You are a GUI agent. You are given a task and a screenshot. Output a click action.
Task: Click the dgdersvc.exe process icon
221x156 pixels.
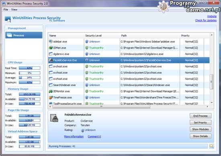point(51,54)
